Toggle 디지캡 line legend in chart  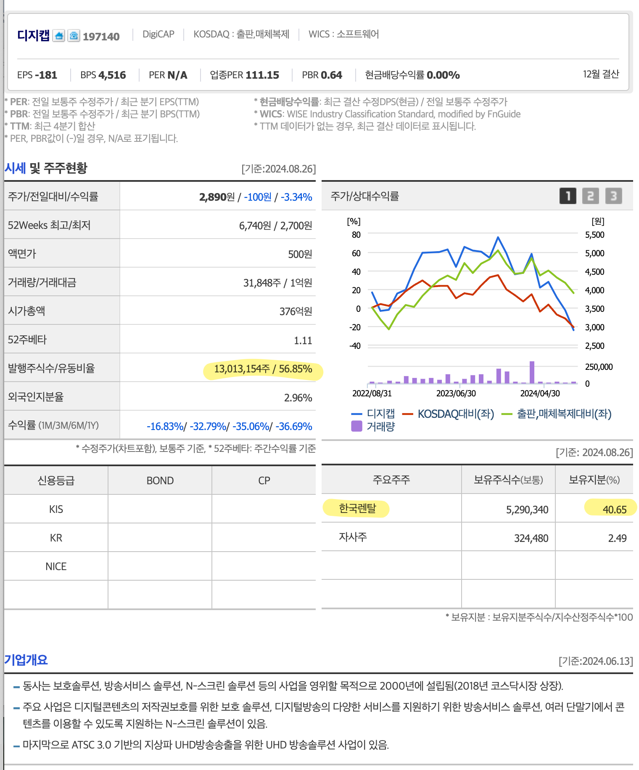tap(373, 414)
